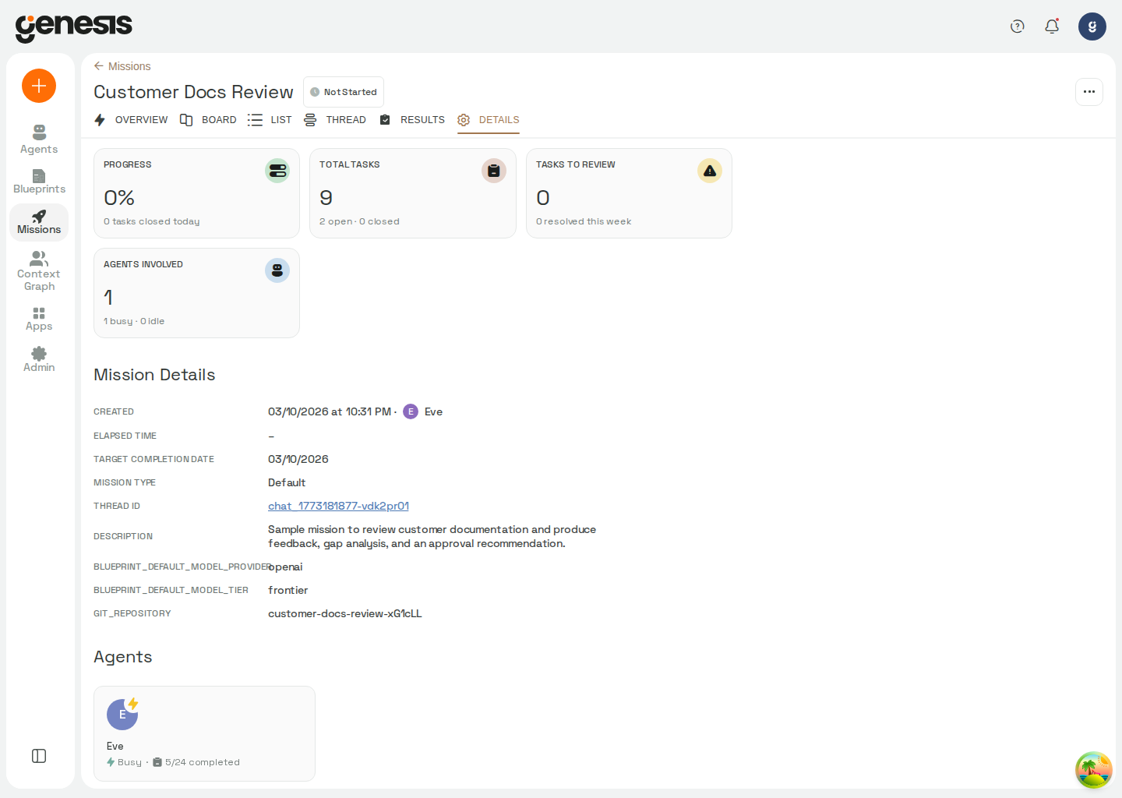Switch to the Results tab
Image resolution: width=1122 pixels, height=798 pixels.
click(412, 120)
